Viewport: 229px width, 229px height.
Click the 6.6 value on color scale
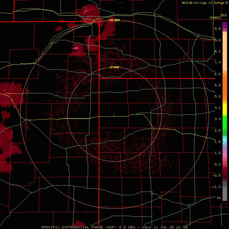click(x=218, y=74)
